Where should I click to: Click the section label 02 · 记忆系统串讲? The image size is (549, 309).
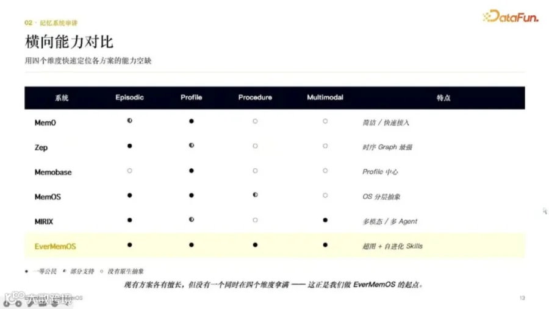coord(51,23)
